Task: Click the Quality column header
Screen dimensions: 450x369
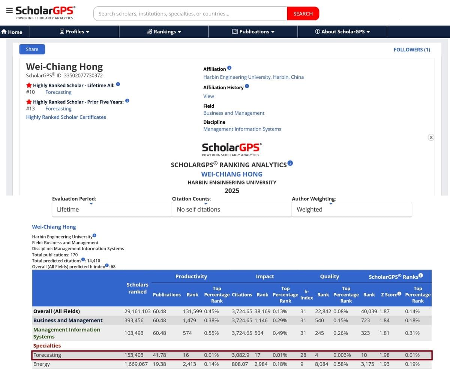Action: coord(330,276)
